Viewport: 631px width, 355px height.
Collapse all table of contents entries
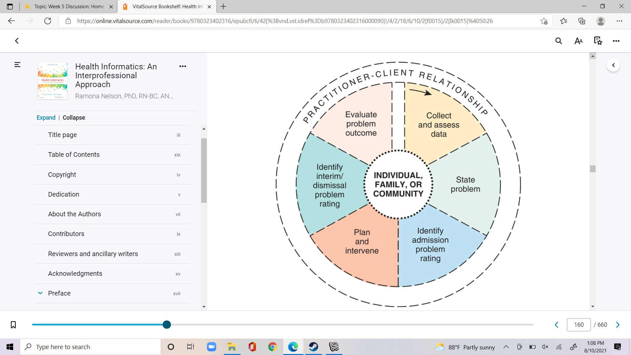[x=74, y=118]
